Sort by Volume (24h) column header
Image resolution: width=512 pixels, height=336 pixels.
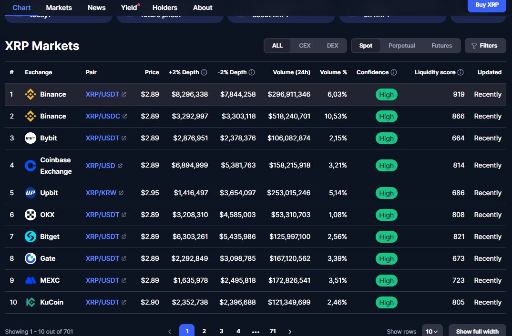point(292,72)
